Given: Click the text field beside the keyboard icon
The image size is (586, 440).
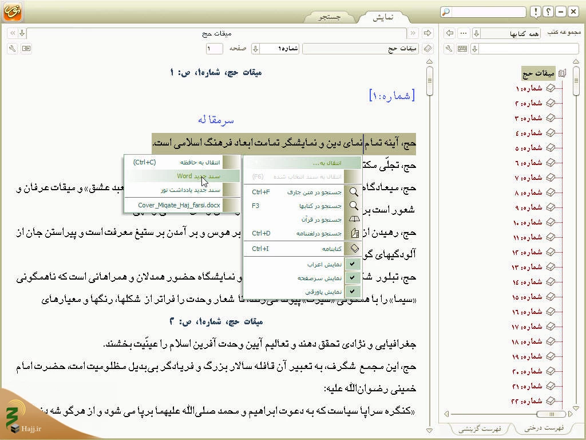Looking at the screenshot, I should (529, 49).
